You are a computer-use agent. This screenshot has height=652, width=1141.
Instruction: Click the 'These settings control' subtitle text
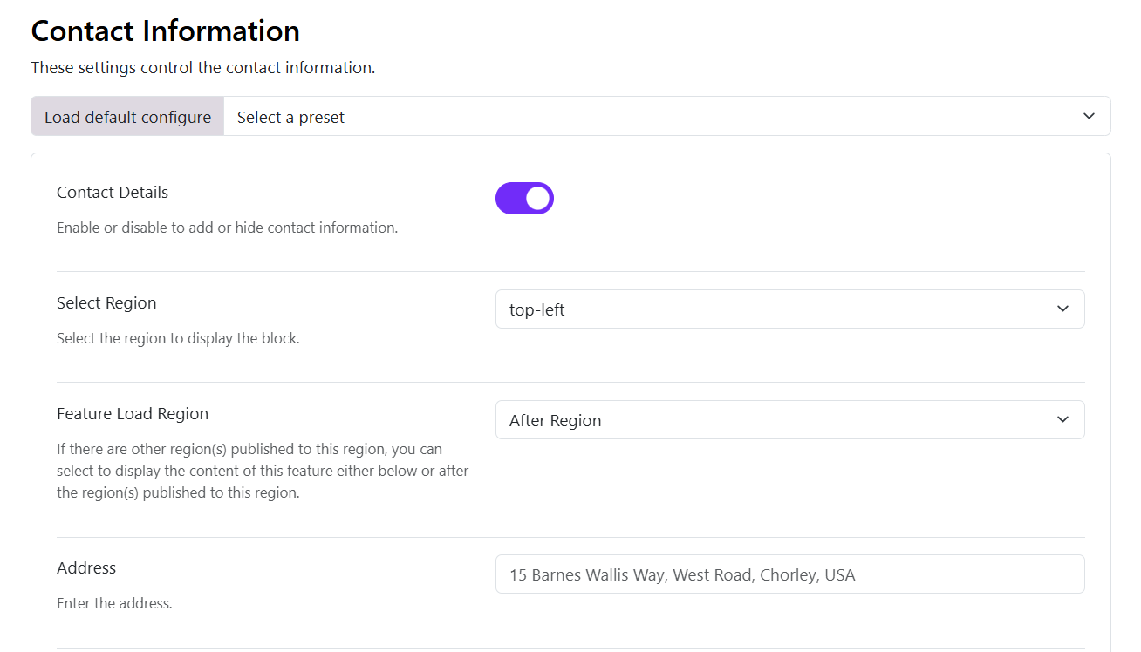pyautogui.click(x=203, y=67)
